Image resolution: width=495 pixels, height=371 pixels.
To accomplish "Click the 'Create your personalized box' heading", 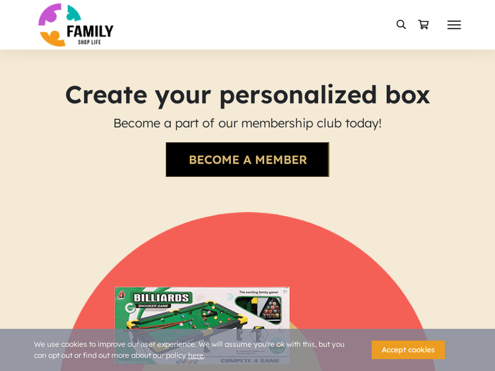I will (247, 94).
